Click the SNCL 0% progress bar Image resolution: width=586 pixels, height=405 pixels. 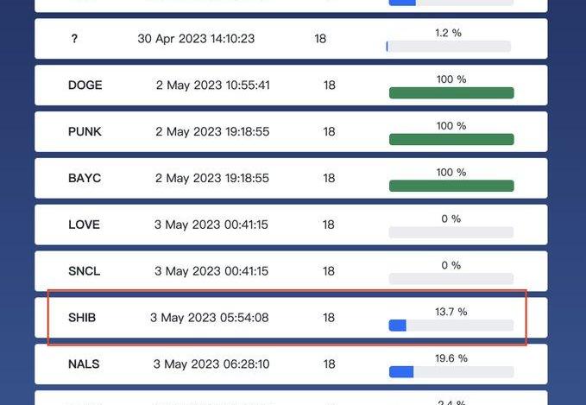(451, 279)
